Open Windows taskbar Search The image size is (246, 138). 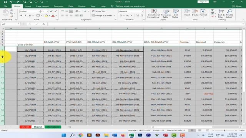click(x=72, y=135)
